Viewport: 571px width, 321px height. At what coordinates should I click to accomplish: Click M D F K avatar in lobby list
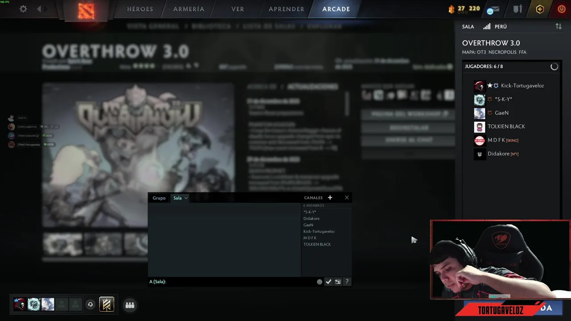pyautogui.click(x=480, y=140)
